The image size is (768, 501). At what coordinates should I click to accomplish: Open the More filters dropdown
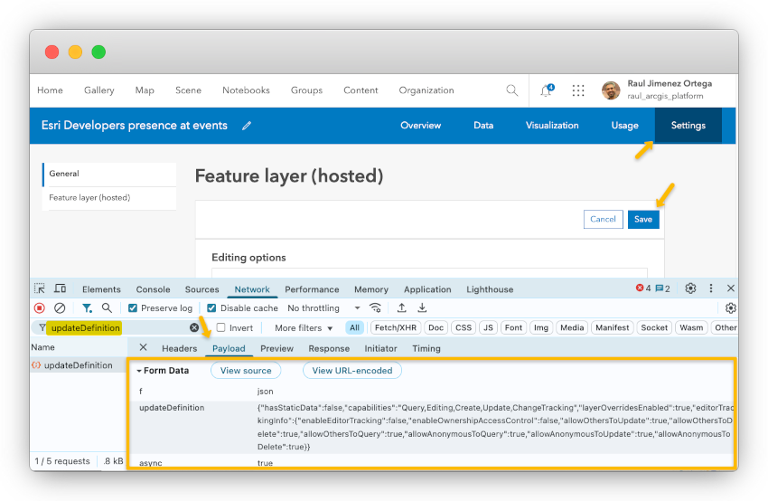pos(304,328)
